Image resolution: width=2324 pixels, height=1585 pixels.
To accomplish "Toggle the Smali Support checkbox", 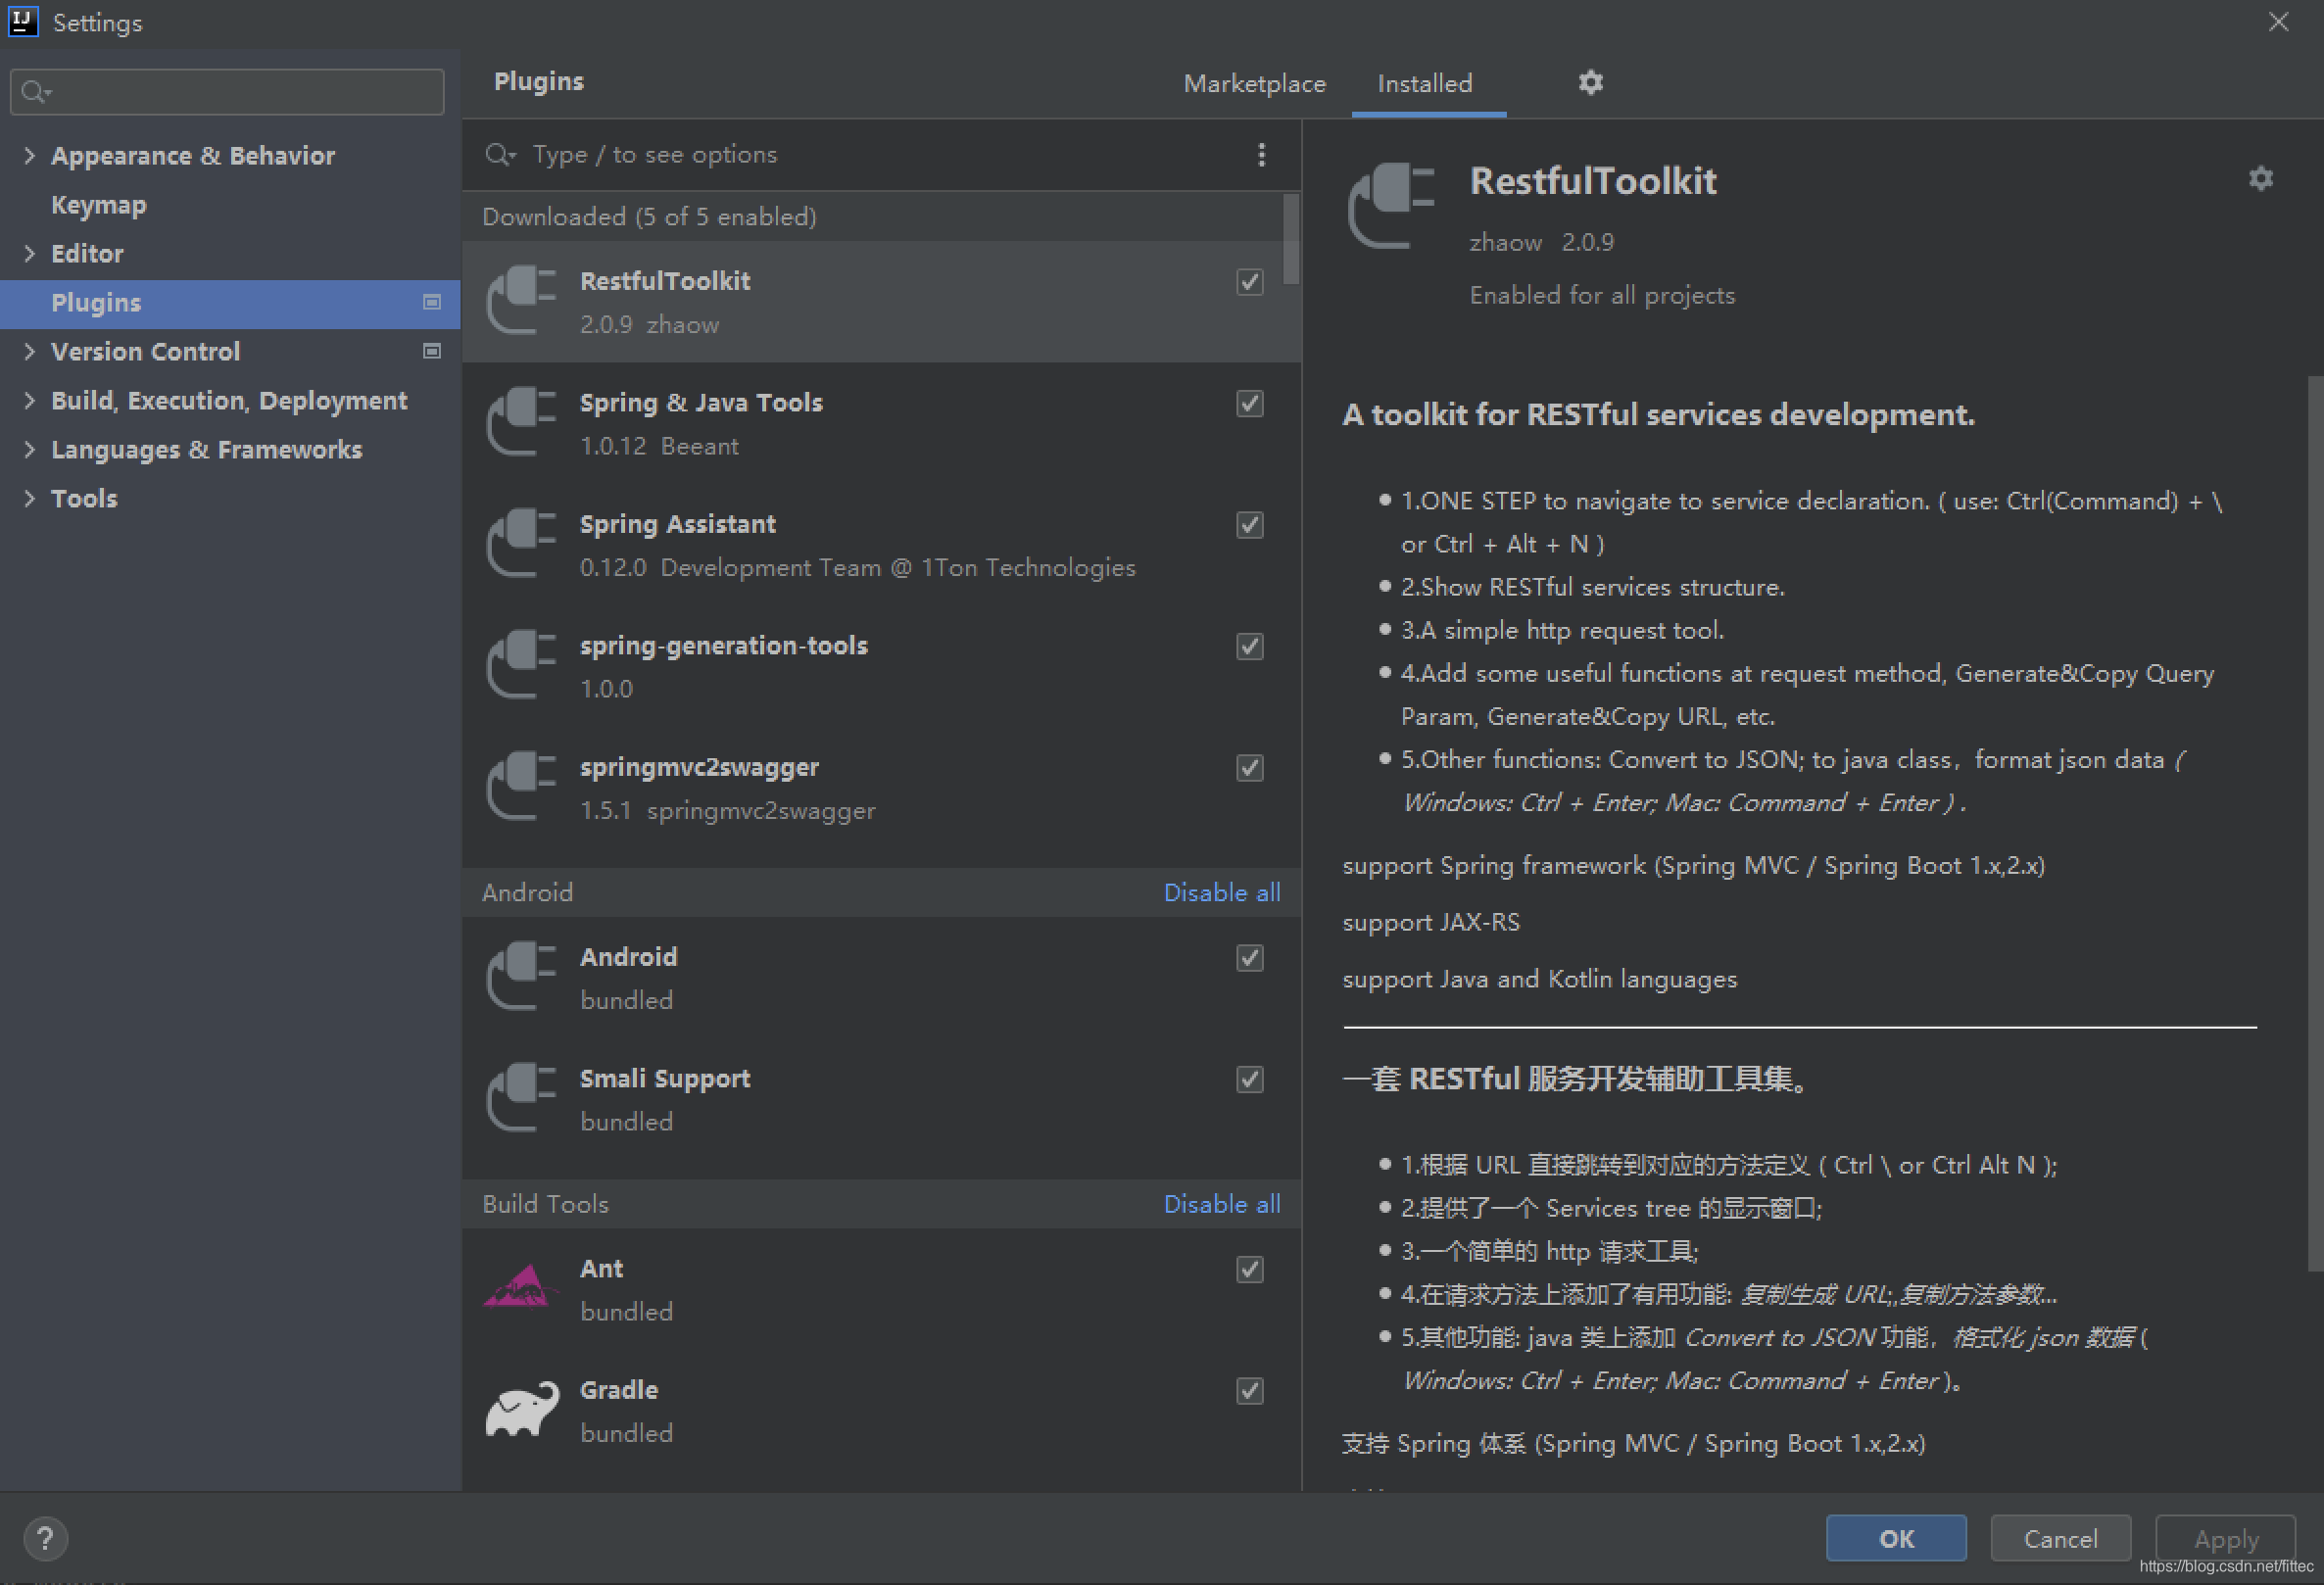I will click(x=1249, y=1079).
